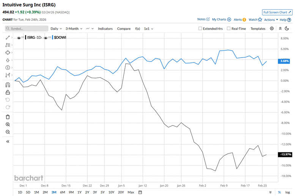The width and height of the screenshot is (296, 196).
Task: Click the undo arrow icon
Action: click(x=8, y=100)
